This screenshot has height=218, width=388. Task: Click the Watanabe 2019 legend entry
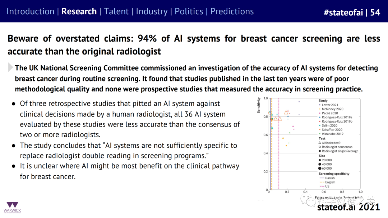click(333, 134)
